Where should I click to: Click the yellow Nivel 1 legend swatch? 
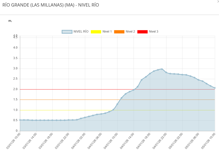pos(96,31)
